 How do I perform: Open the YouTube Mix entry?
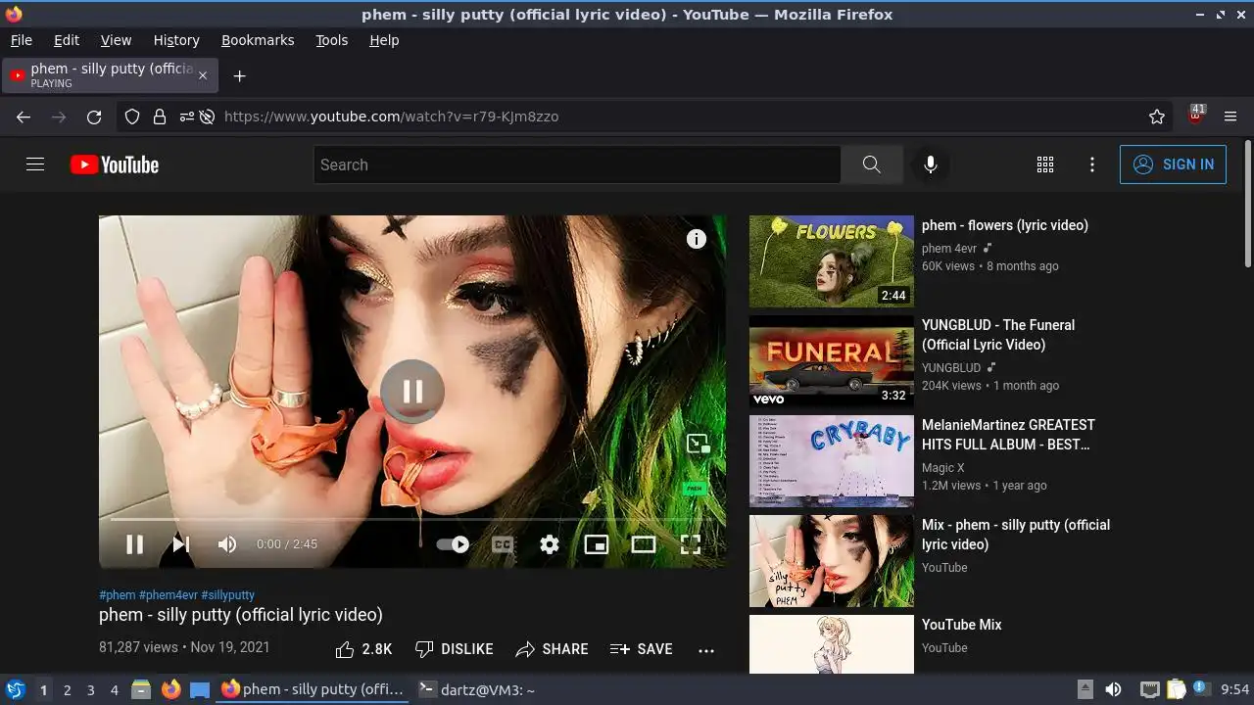pyautogui.click(x=961, y=625)
